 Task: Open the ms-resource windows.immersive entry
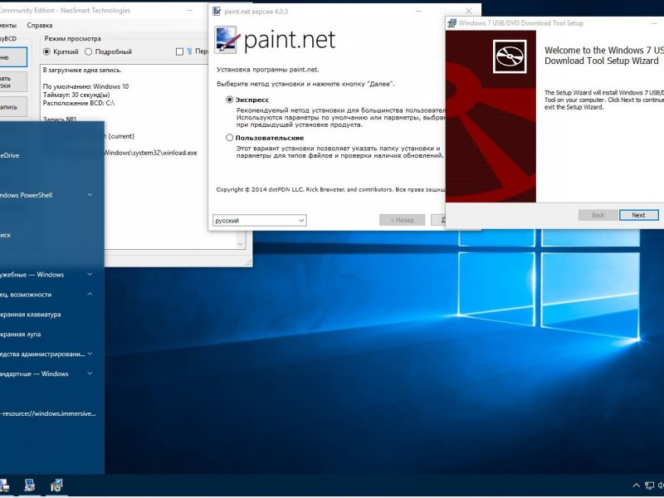pos(48,413)
